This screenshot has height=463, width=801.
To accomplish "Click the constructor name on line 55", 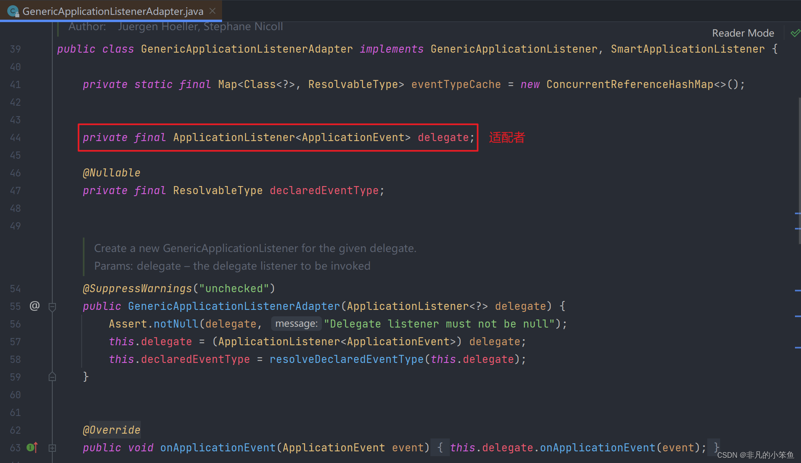I will [234, 306].
